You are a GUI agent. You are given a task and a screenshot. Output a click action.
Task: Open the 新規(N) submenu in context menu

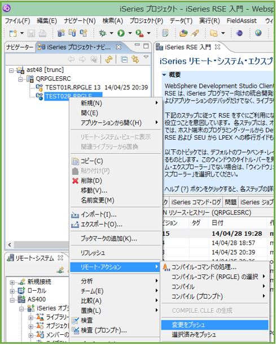(115, 103)
